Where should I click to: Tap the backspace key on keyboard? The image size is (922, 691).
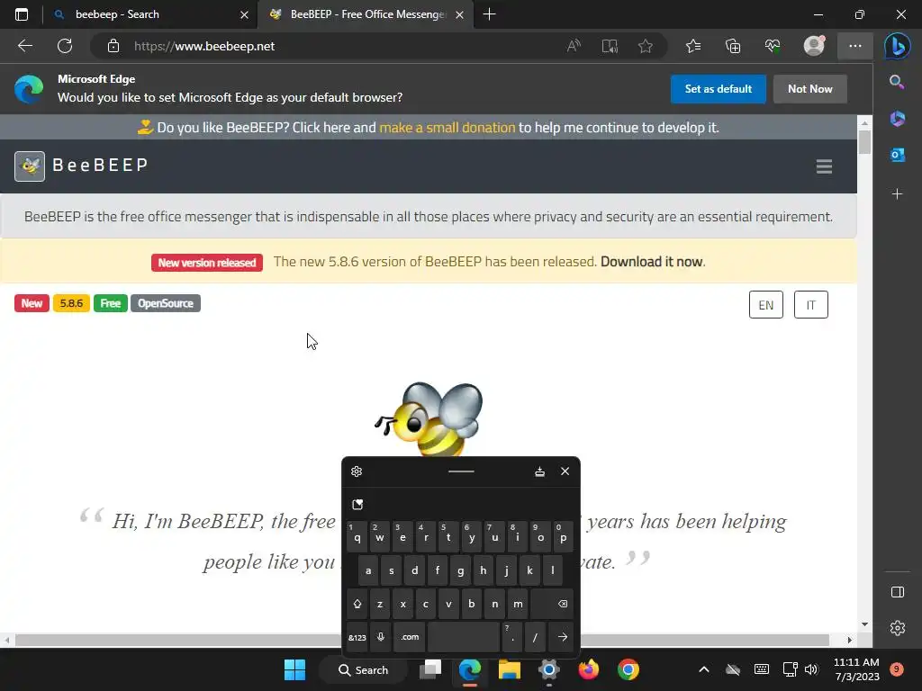(x=552, y=604)
